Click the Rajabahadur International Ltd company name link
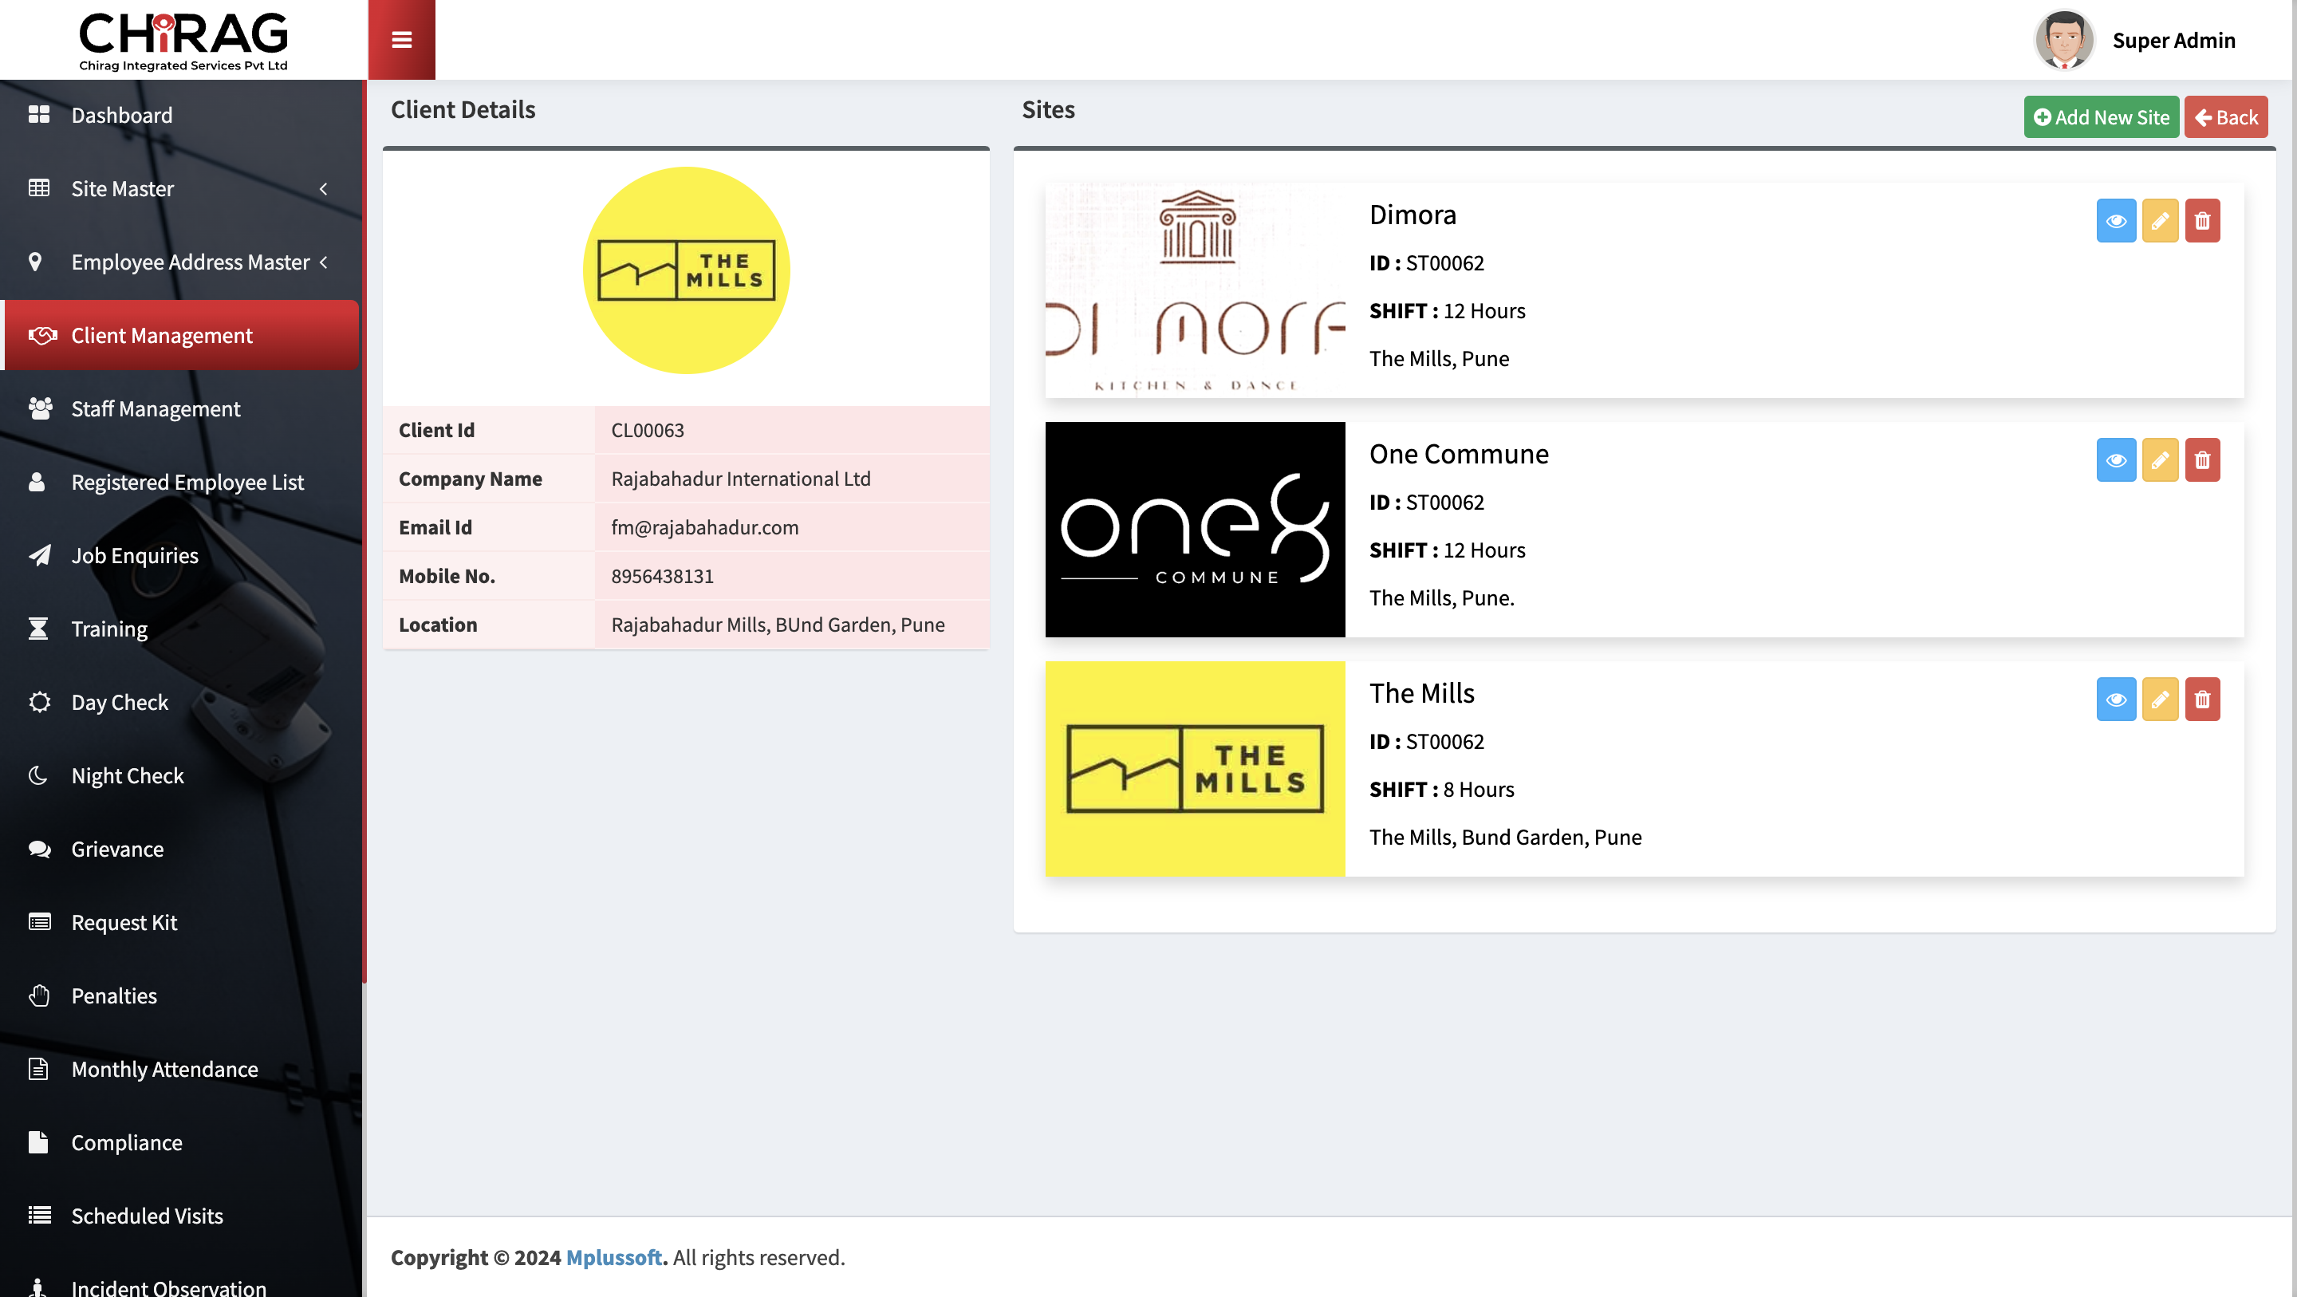Viewport: 2297px width, 1297px height. coord(742,478)
